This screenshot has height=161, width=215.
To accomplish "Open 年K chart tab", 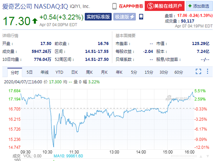I will [119, 72].
